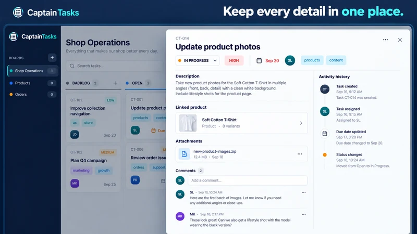This screenshot has width=417, height=234.
Task: Select the Backlog column header
Action: pos(82,83)
